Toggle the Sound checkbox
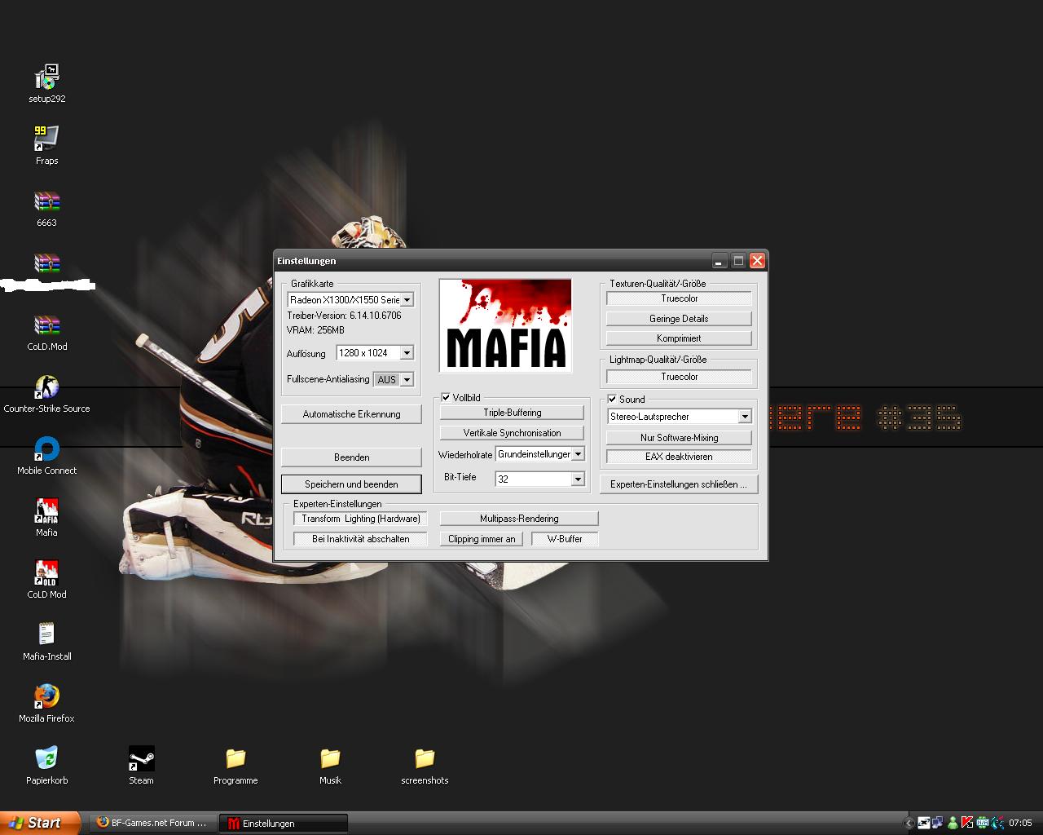The image size is (1043, 835). point(612,399)
